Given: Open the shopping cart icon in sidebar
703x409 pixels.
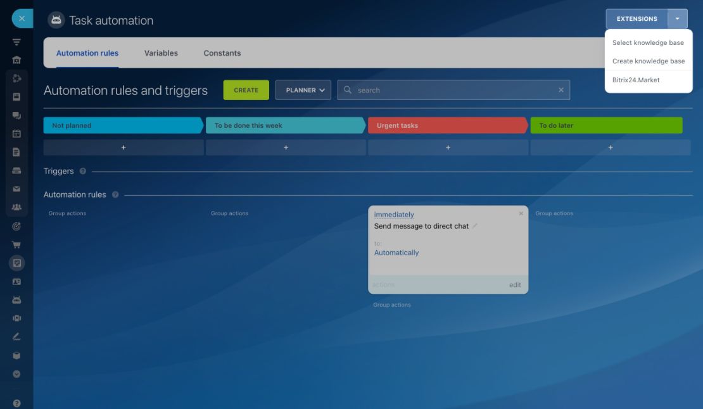Looking at the screenshot, I should point(16,244).
